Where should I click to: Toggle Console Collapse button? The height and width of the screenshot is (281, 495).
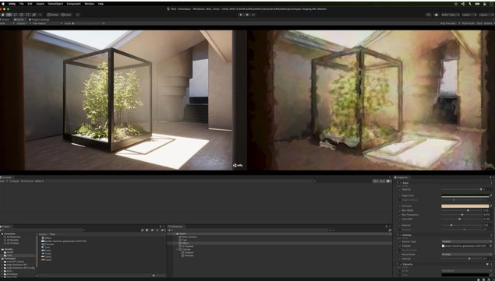(x=14, y=181)
